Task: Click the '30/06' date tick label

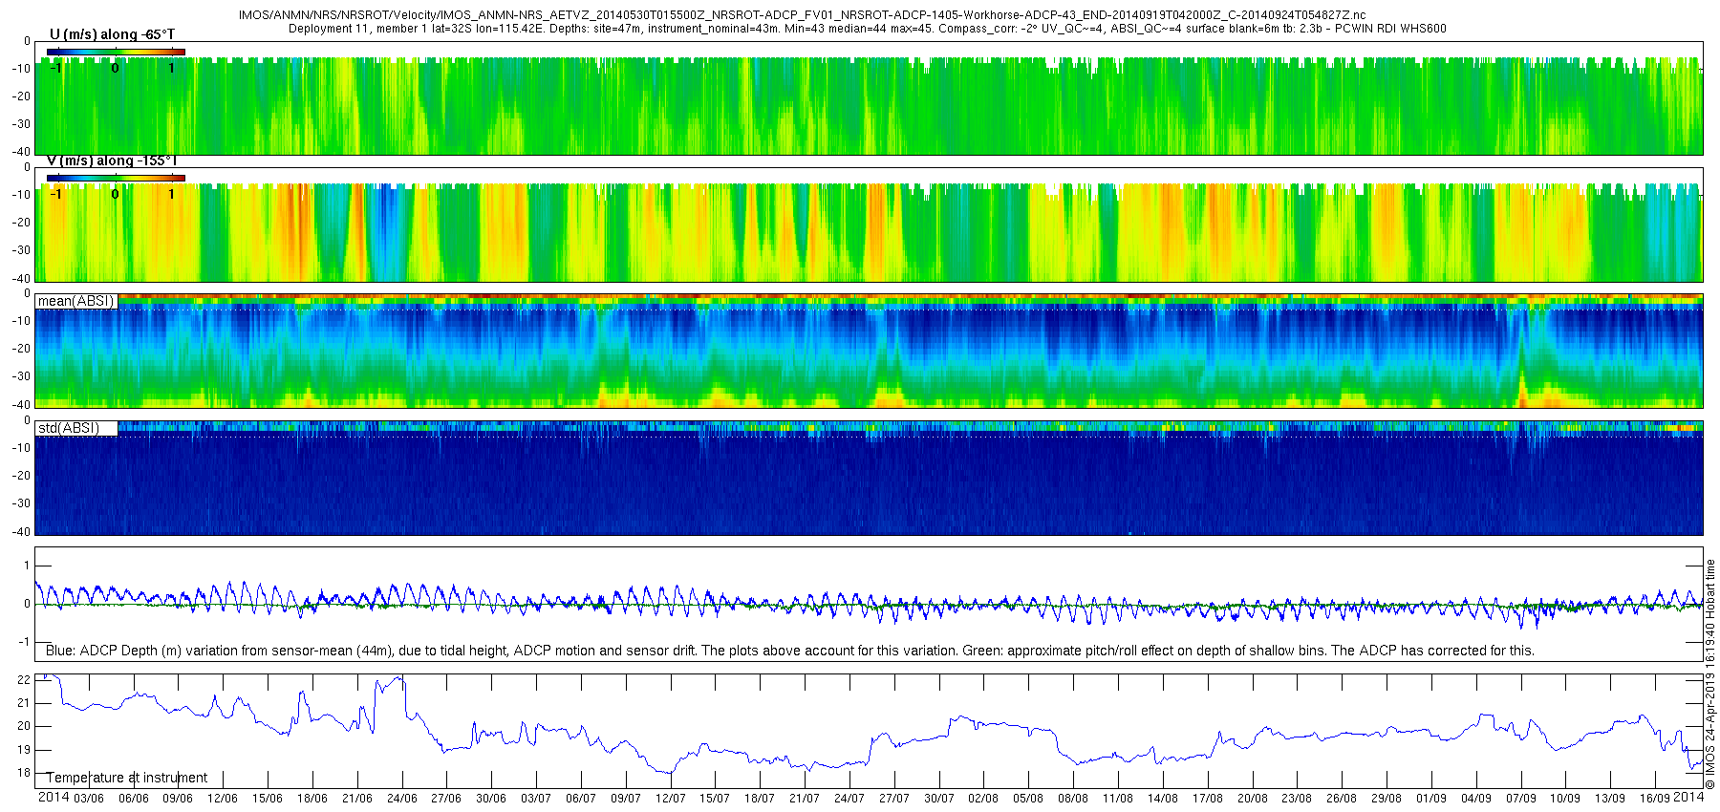Action: click(x=491, y=799)
